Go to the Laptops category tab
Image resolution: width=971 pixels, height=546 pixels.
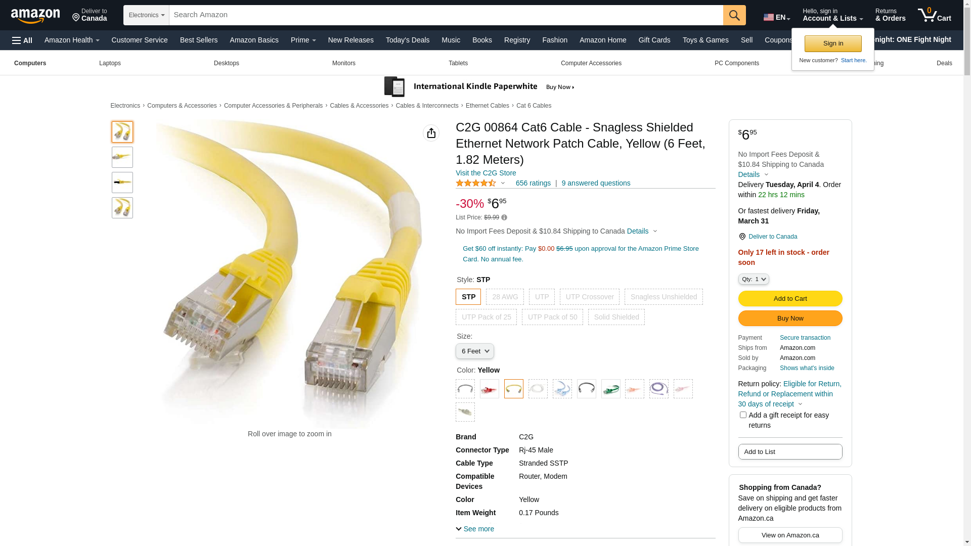click(110, 63)
